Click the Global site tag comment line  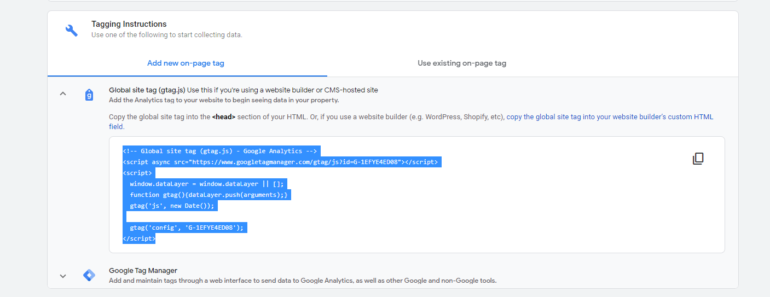[220, 151]
